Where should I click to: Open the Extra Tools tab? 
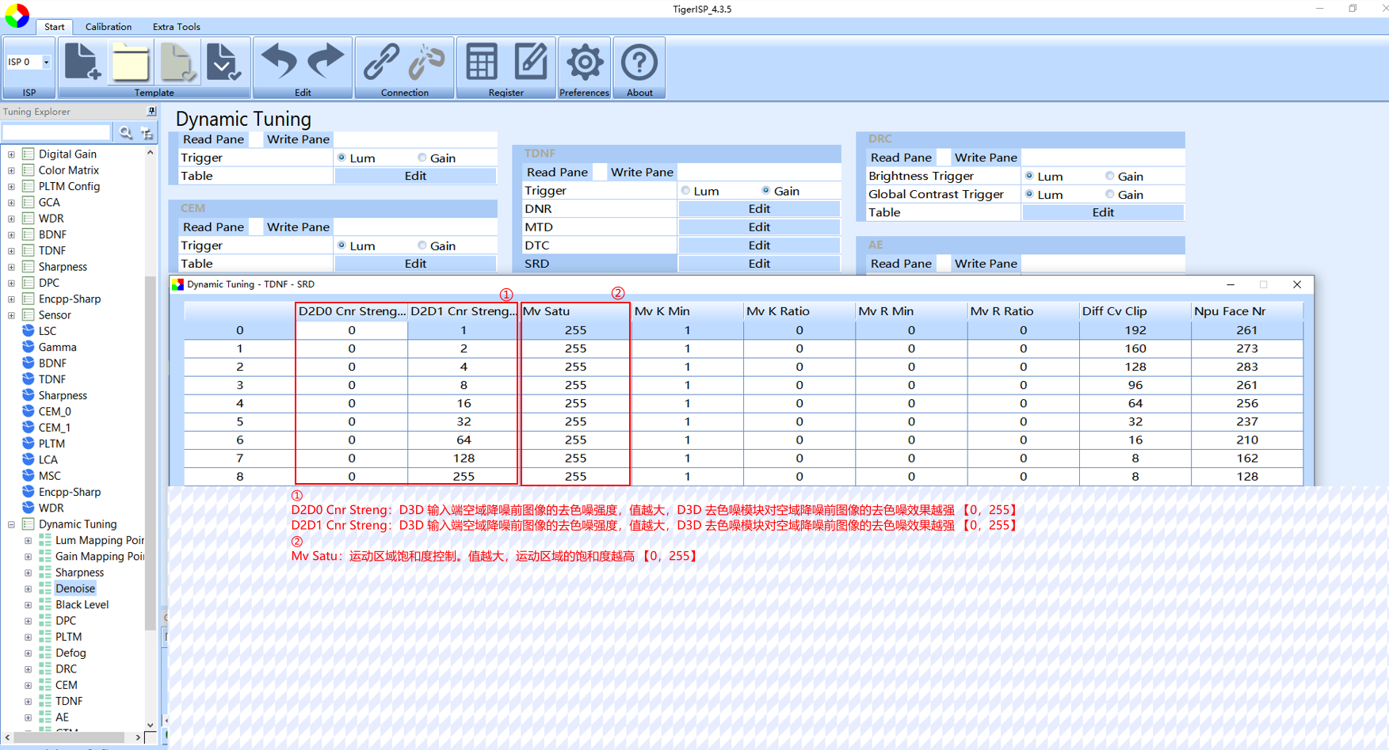(x=176, y=27)
